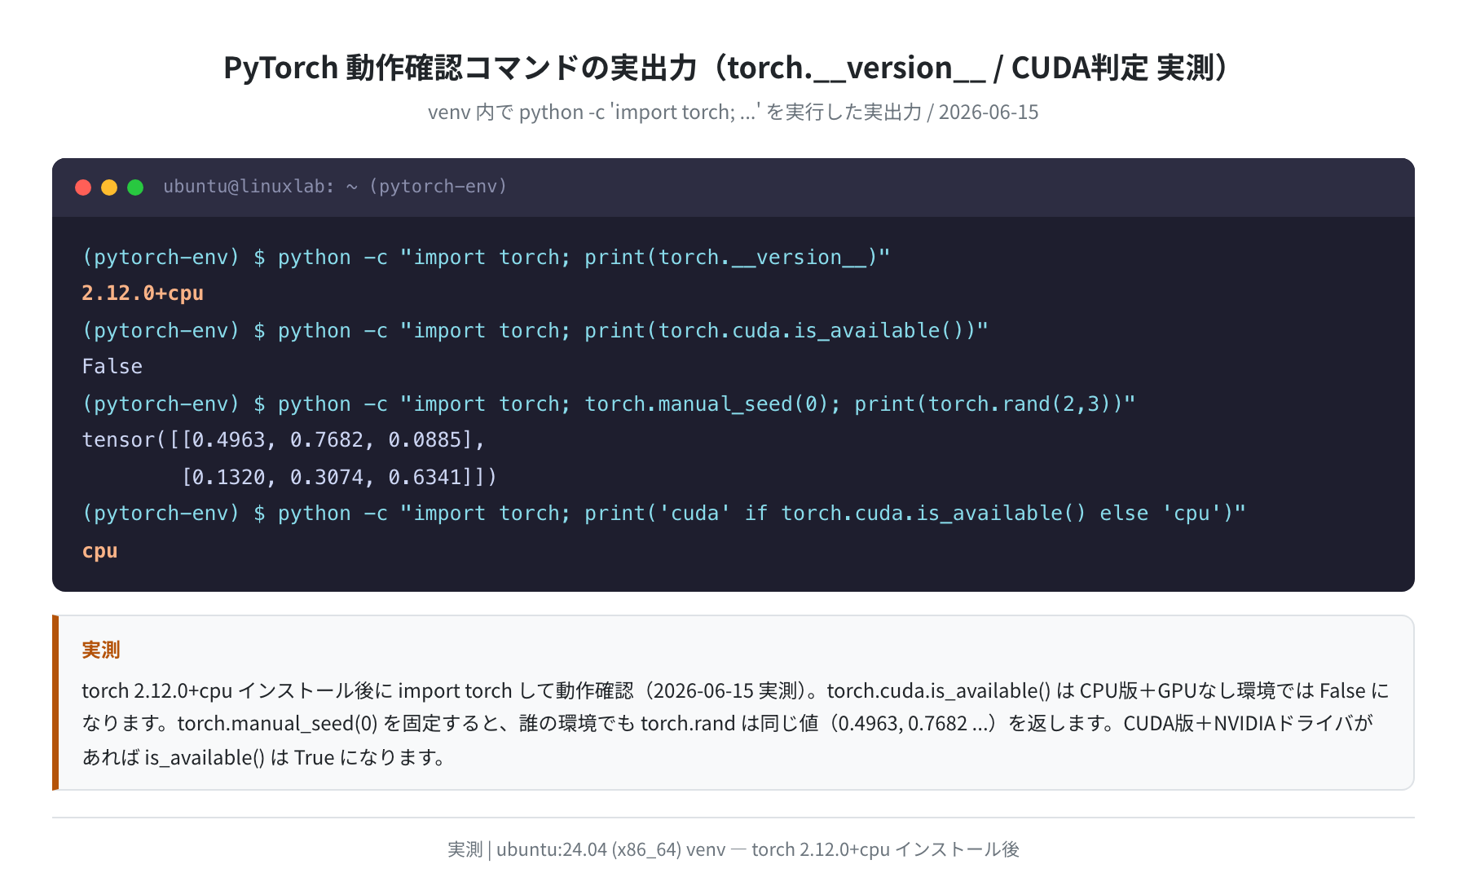Click tensor row starting with 0.1320
Image resolution: width=1467 pixels, height=895 pixels.
[x=339, y=477]
